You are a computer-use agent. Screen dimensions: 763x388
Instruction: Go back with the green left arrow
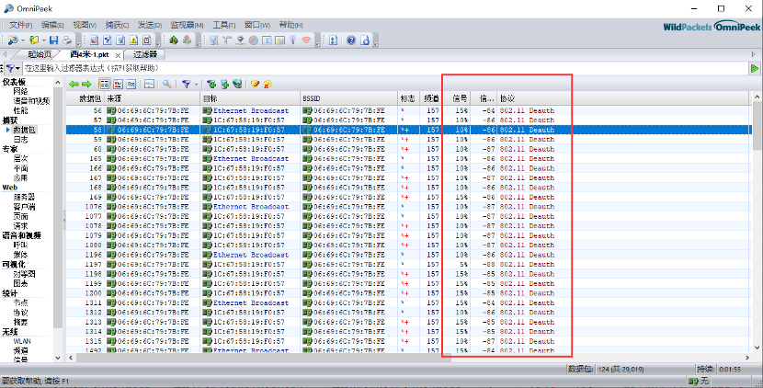(74, 85)
